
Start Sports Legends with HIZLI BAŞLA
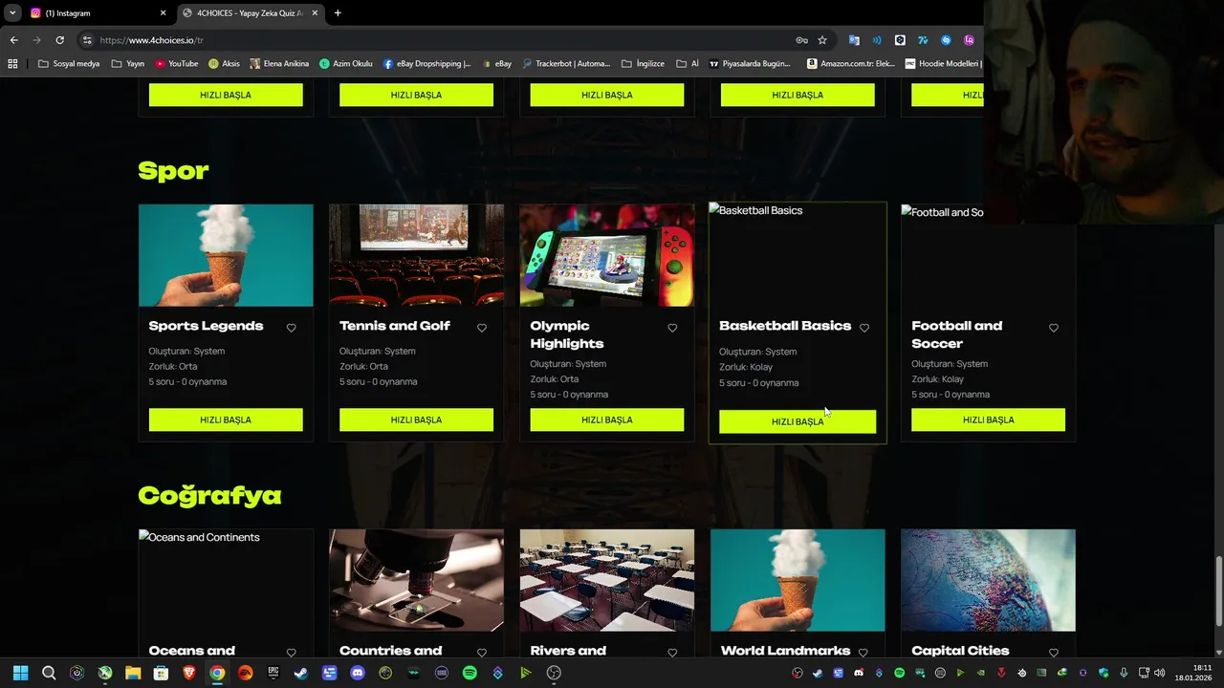tap(226, 419)
